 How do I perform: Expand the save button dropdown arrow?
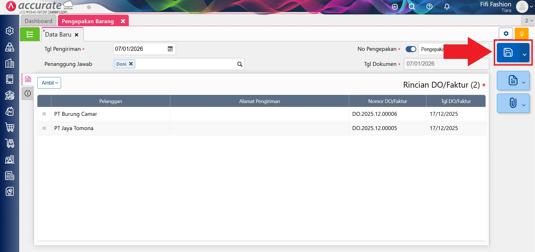524,54
